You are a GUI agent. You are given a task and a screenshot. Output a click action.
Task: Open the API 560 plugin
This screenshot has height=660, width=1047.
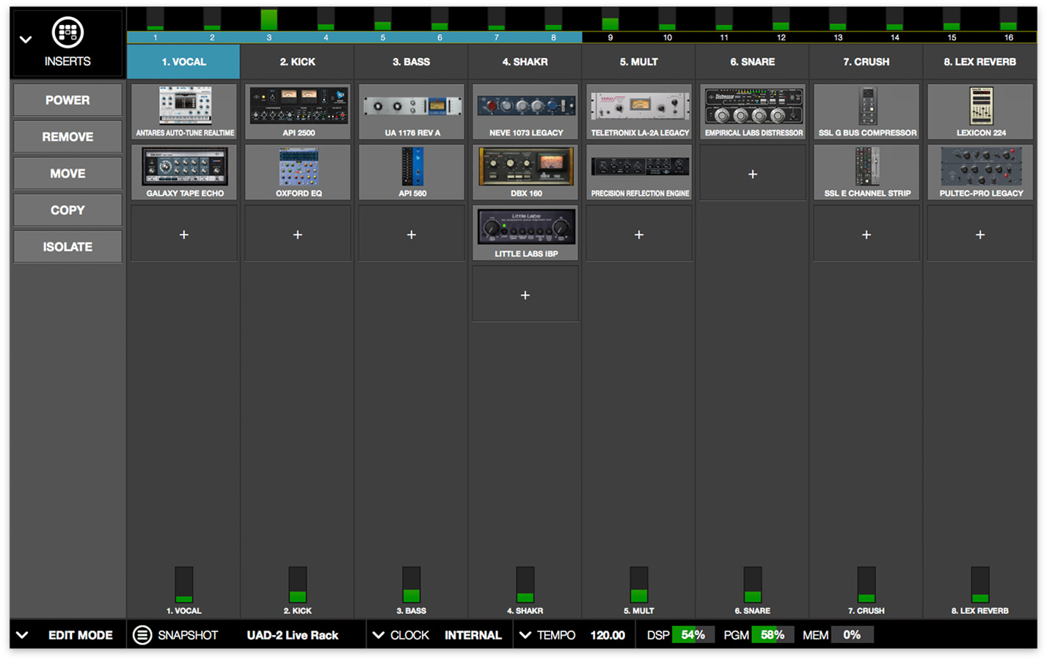pos(412,172)
